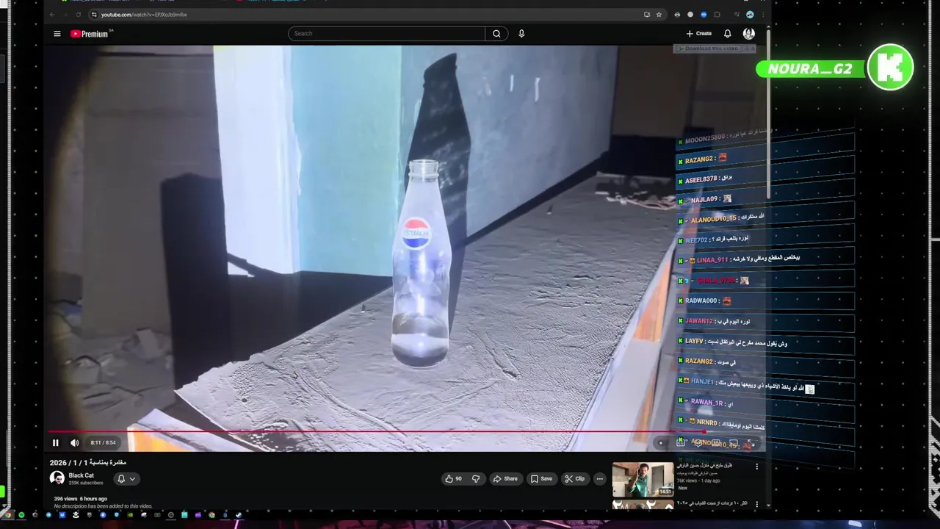The image size is (940, 529).
Task: Open Dropbox icon in the taskbar
Action: pyautogui.click(x=62, y=515)
